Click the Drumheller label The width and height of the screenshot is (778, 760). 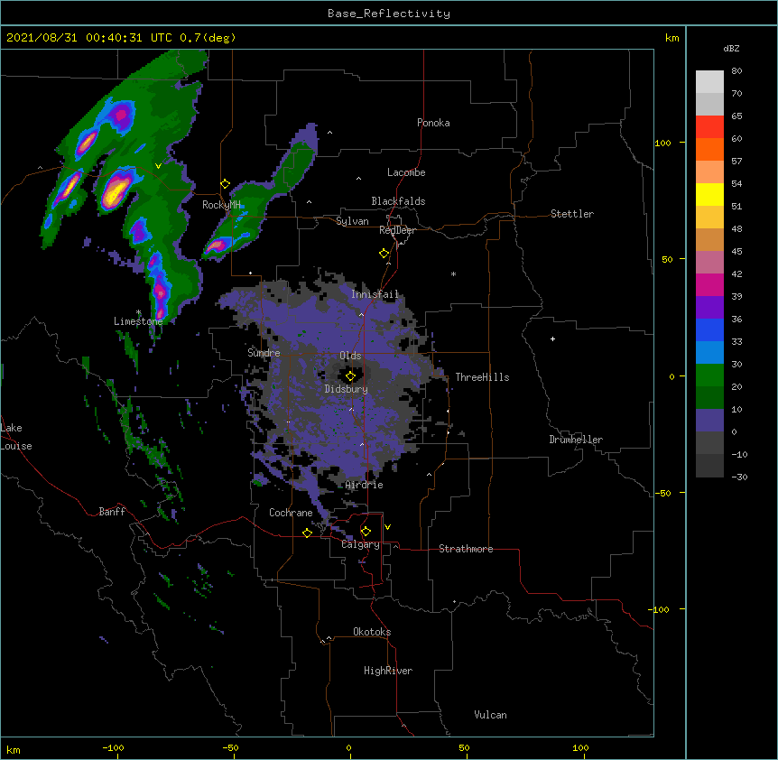pos(576,440)
